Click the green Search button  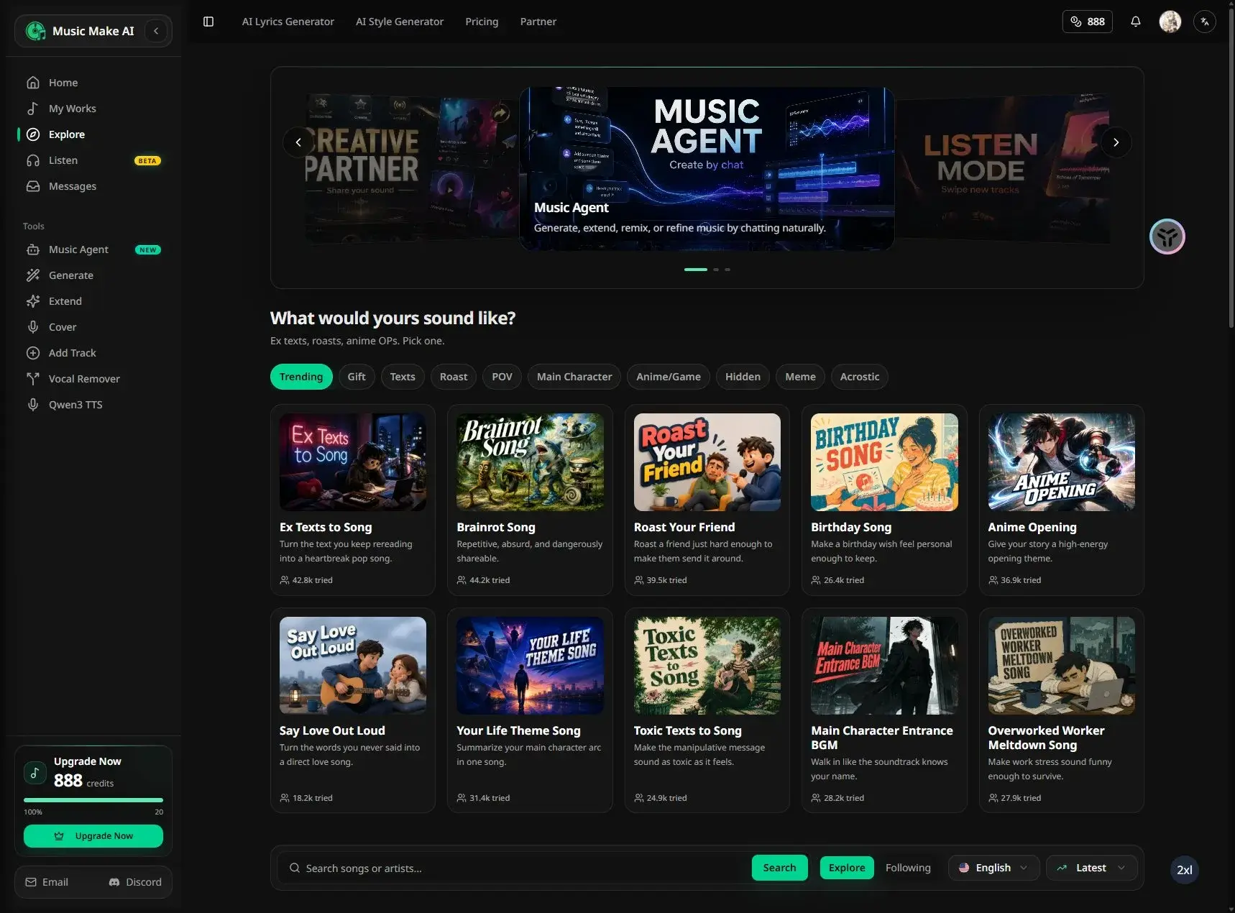click(779, 868)
